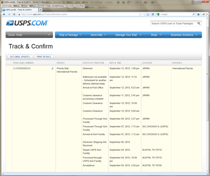This screenshot has width=210, height=176.
Task: Click the search magnifier in Google box
Action: (194, 14)
